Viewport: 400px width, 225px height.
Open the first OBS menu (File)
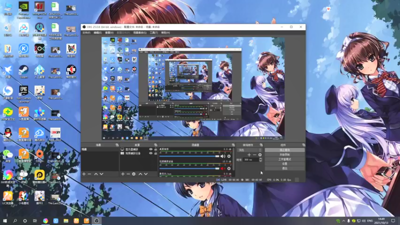[x=86, y=32]
